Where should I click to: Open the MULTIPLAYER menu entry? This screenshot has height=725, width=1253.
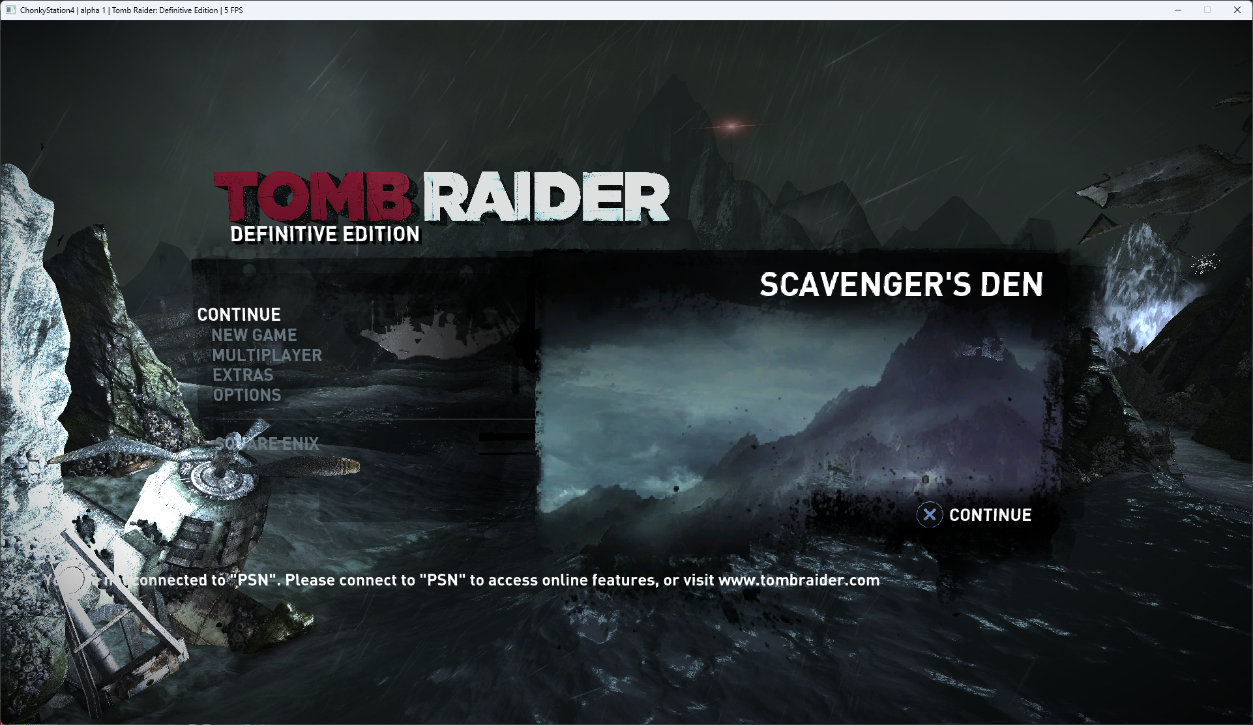tap(267, 355)
